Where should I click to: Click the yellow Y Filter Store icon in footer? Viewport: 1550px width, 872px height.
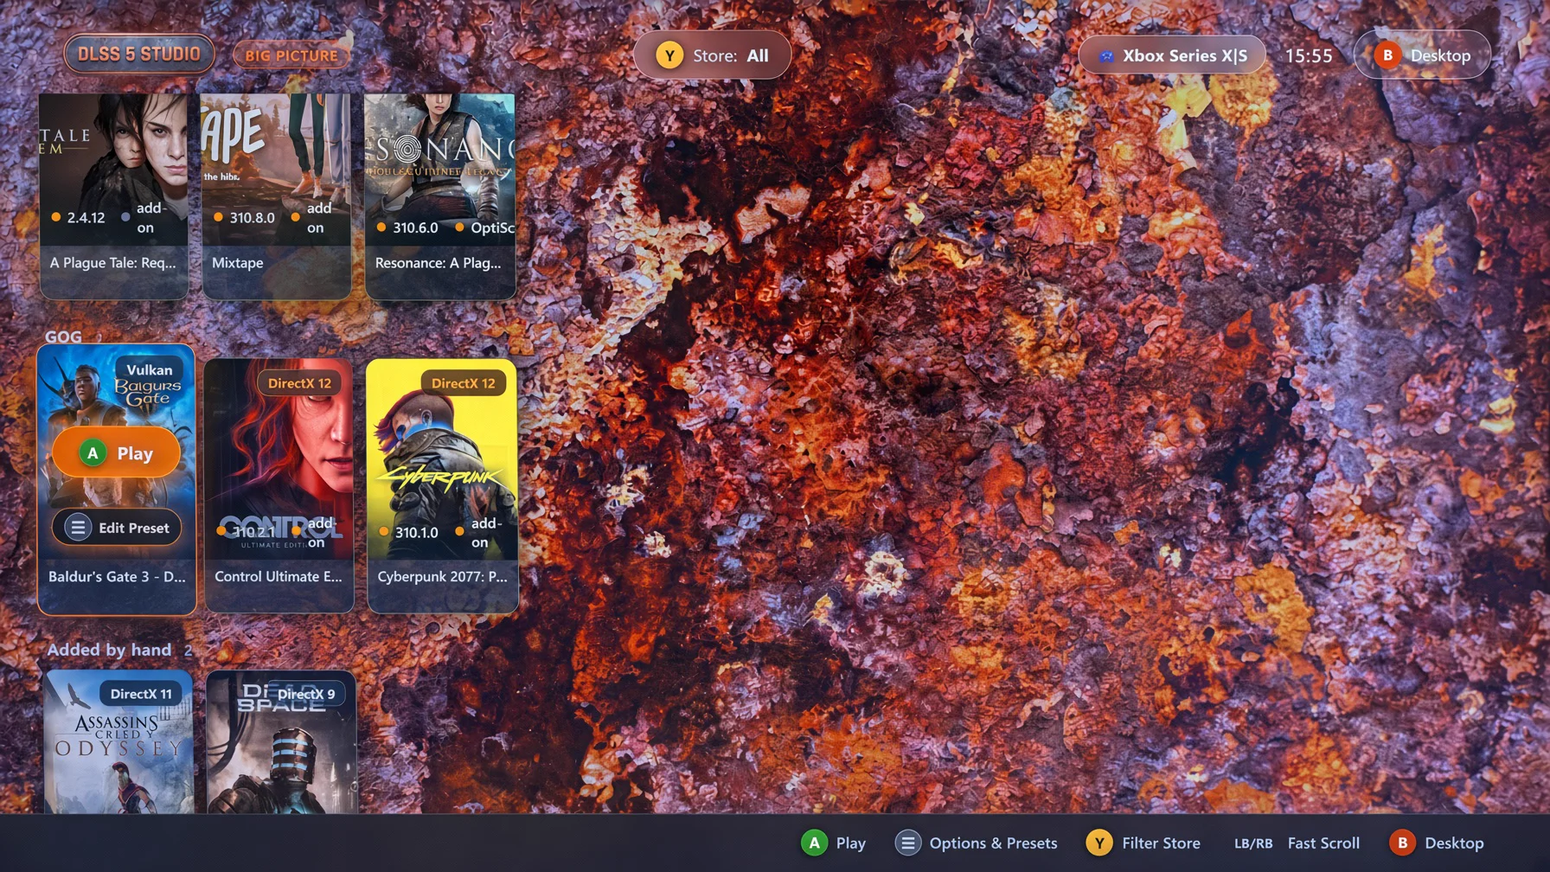[x=1099, y=843]
